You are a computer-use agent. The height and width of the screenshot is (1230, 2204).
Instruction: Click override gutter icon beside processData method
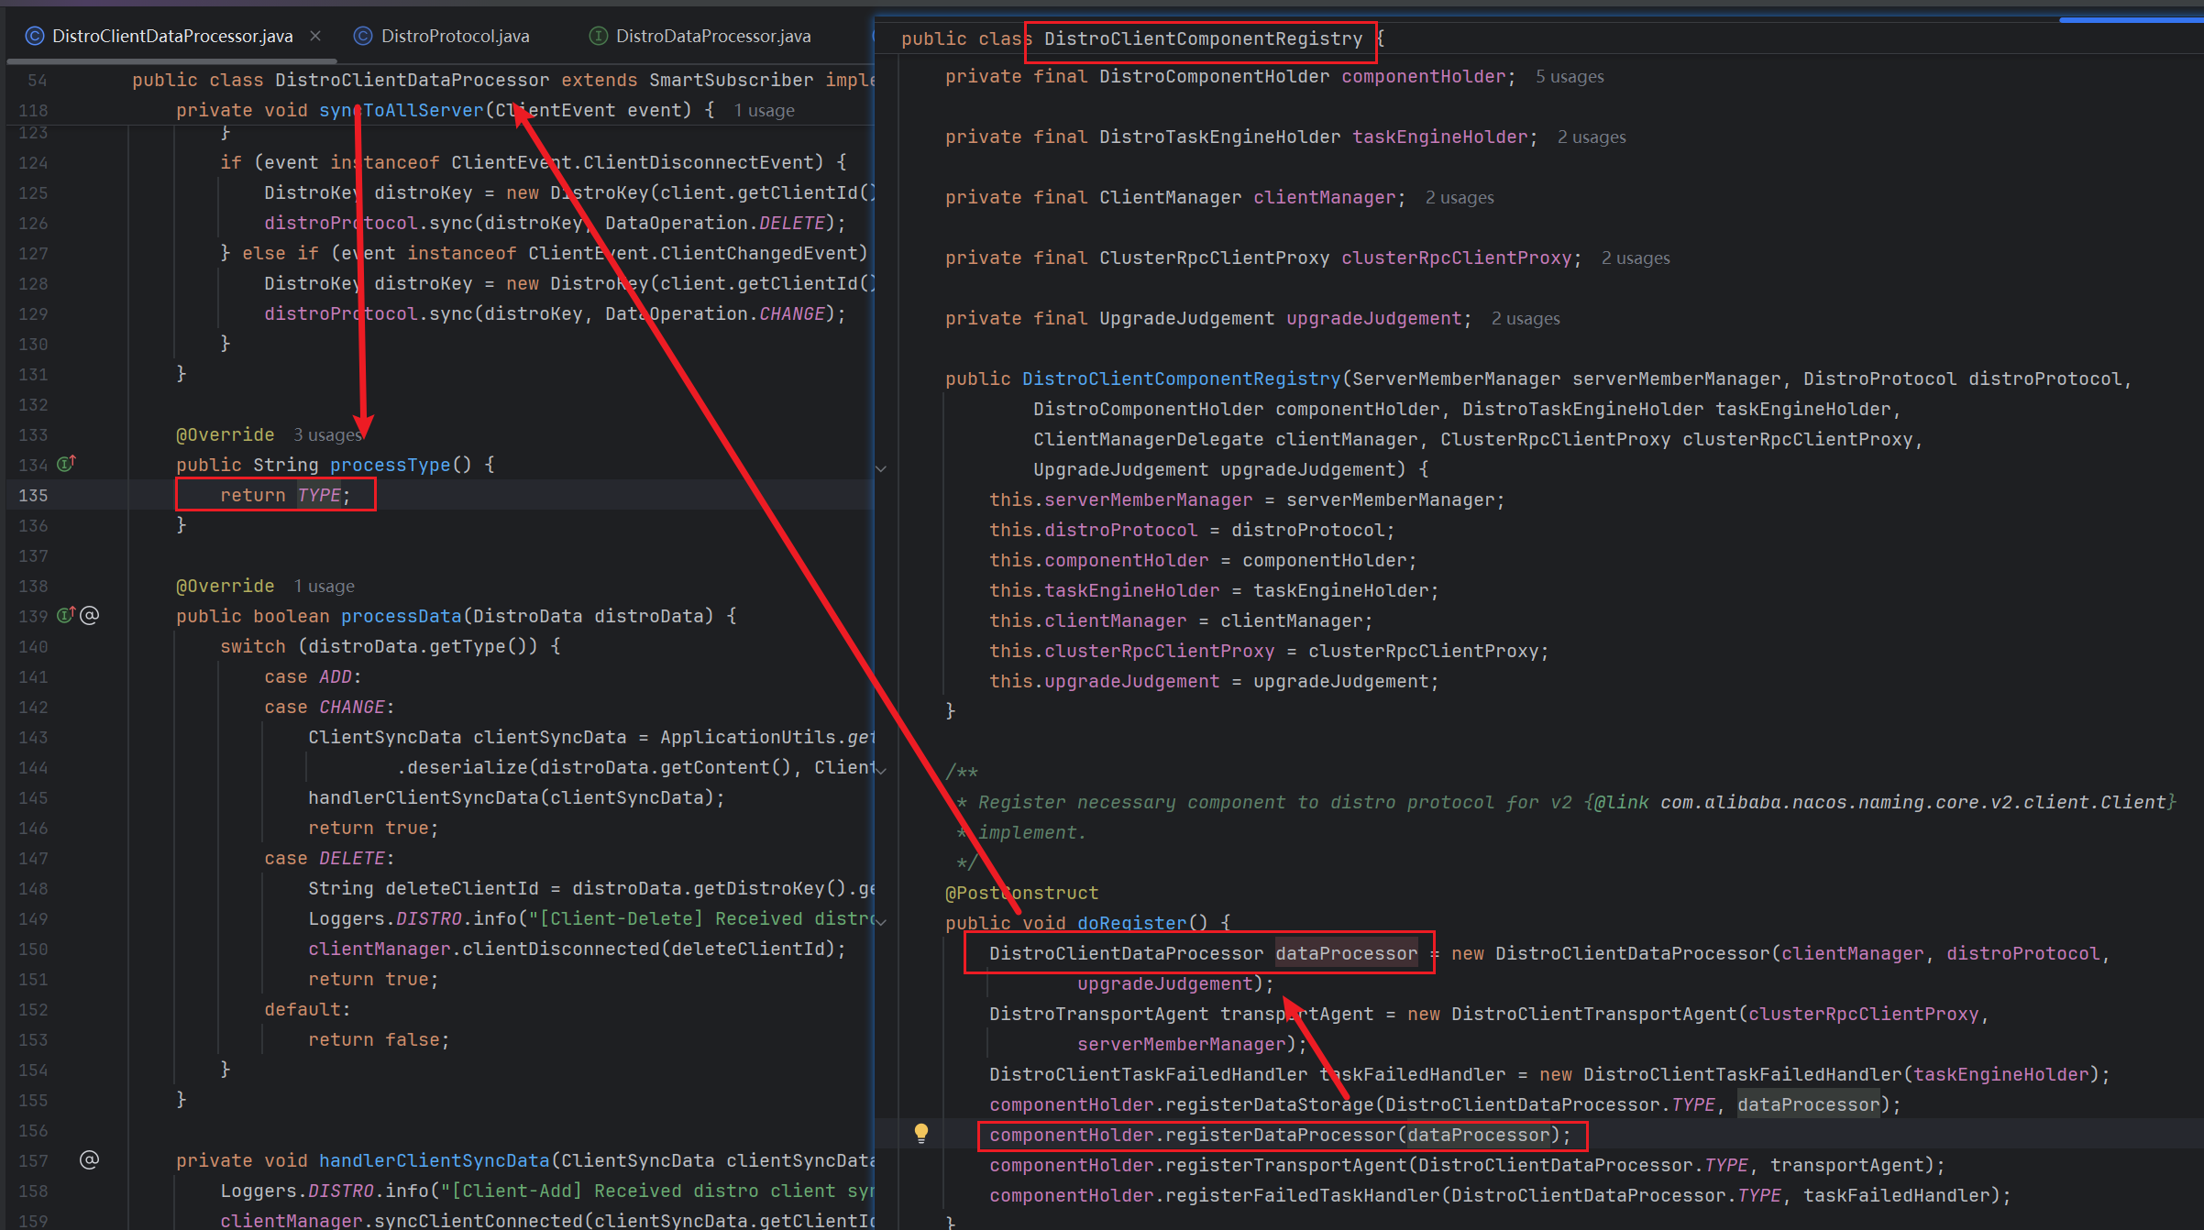pos(66,615)
